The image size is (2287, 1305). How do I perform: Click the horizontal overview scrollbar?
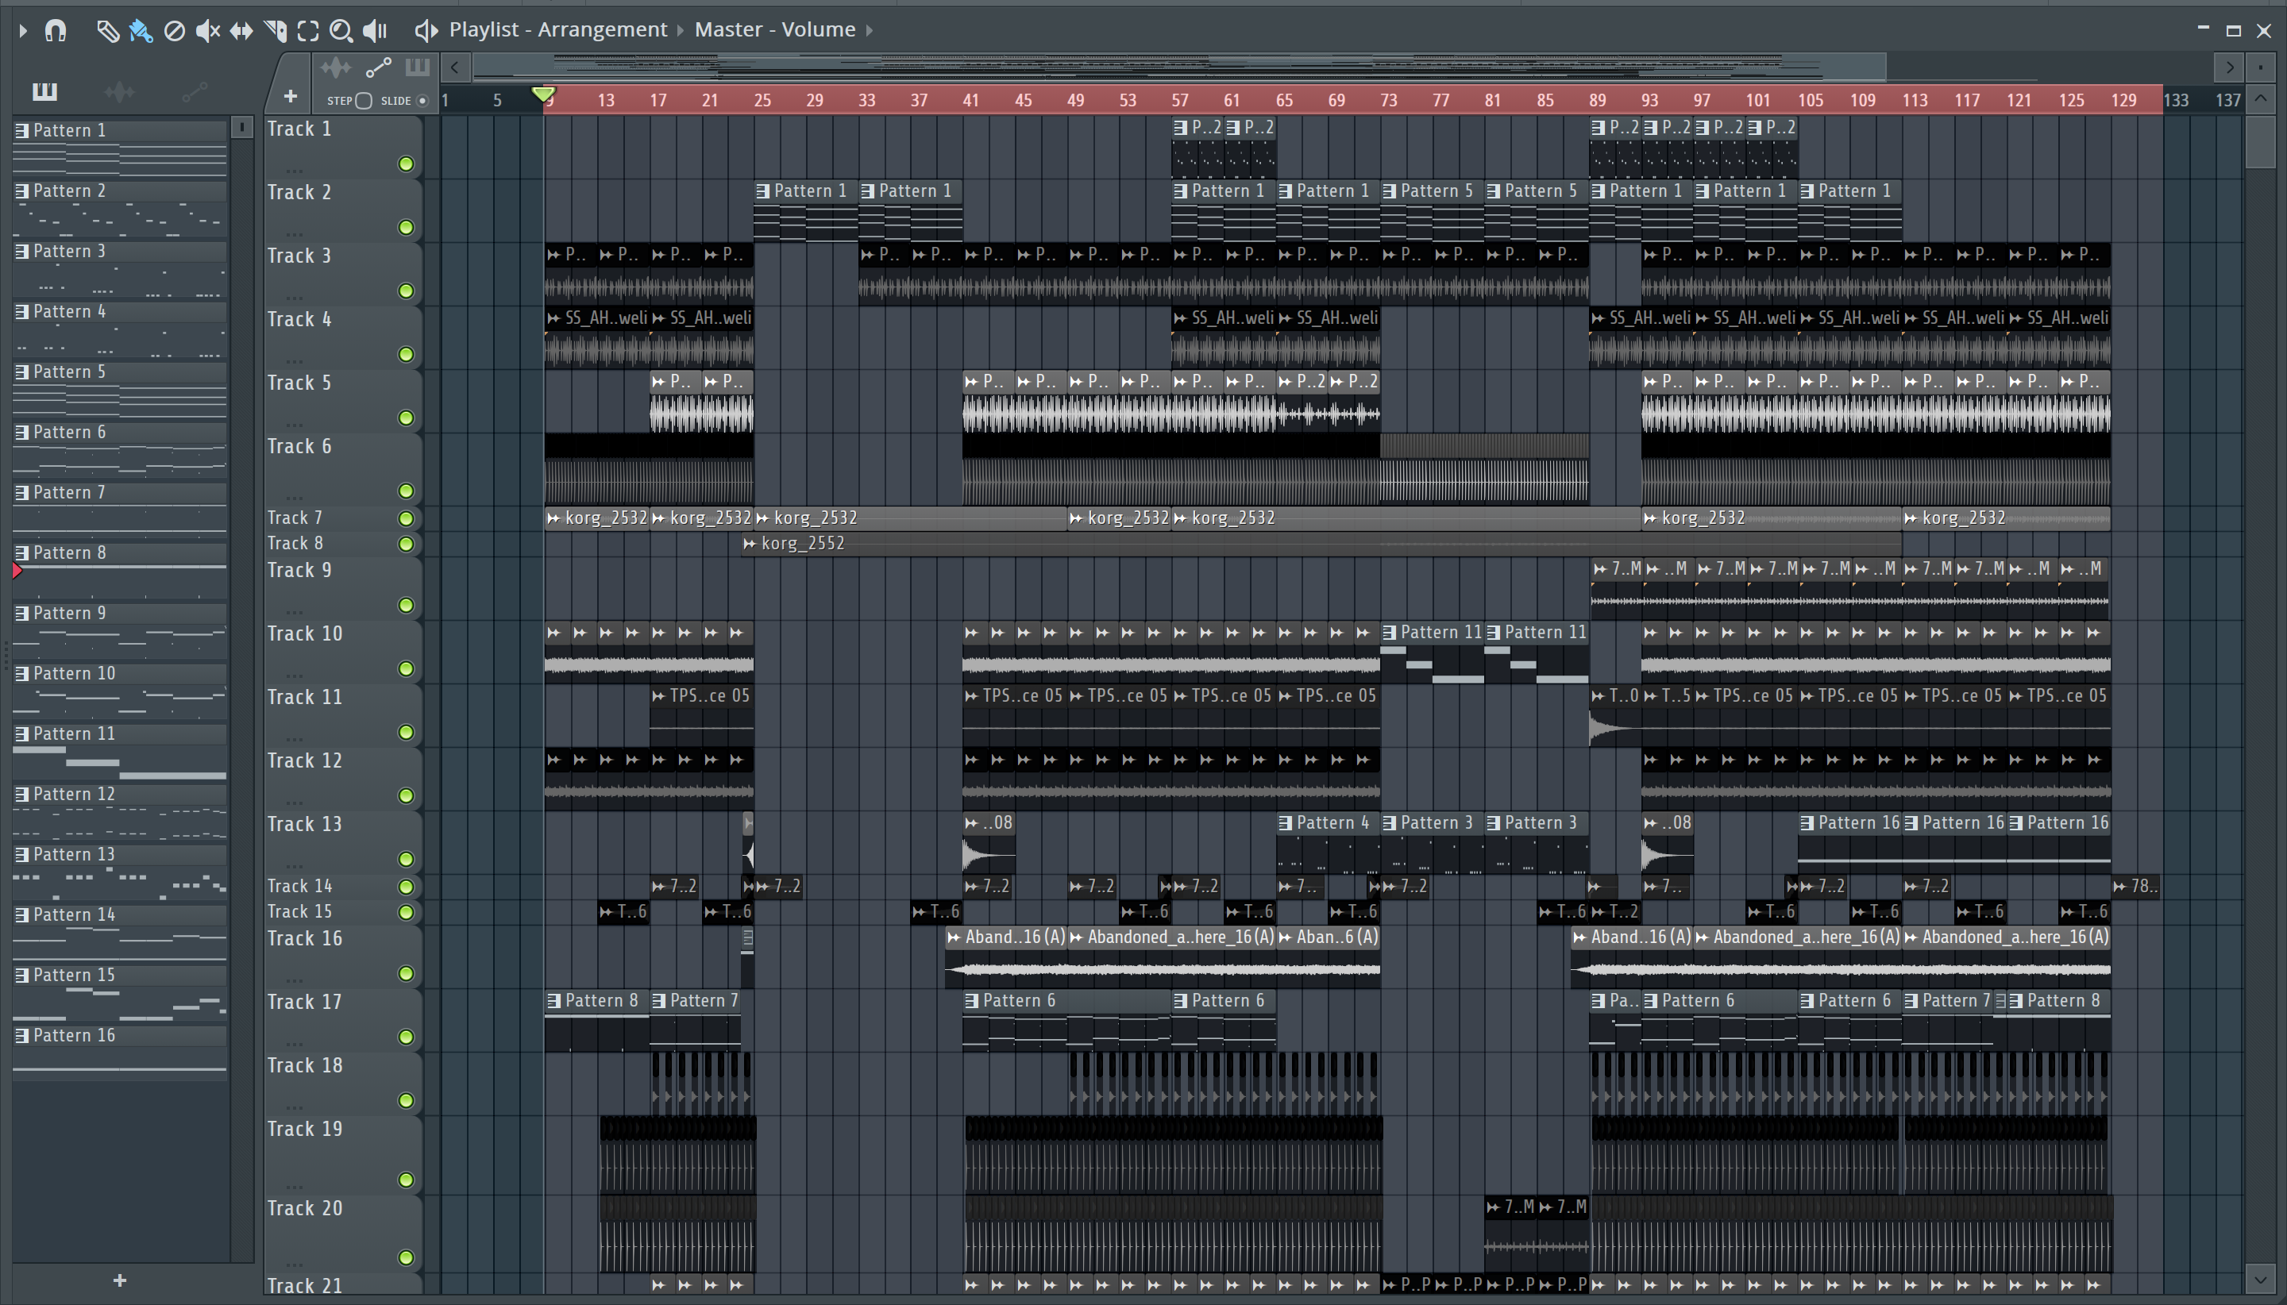click(1179, 67)
